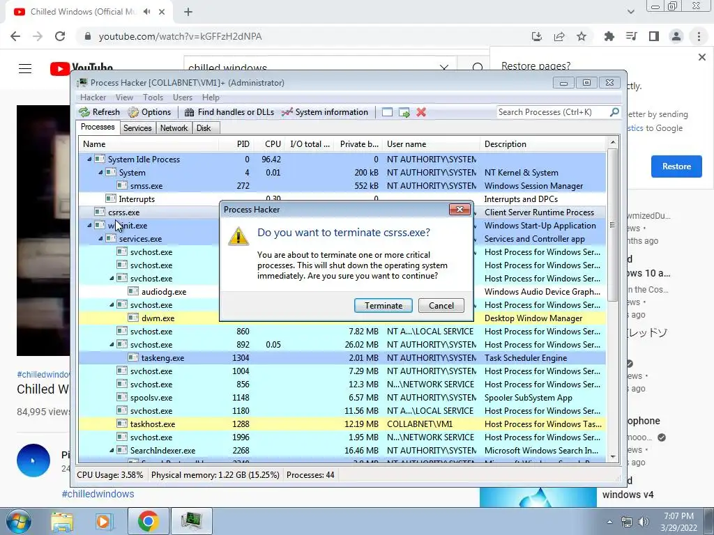Select the Interrupts process row
Screen dimensions: 714x535
(x=342, y=199)
